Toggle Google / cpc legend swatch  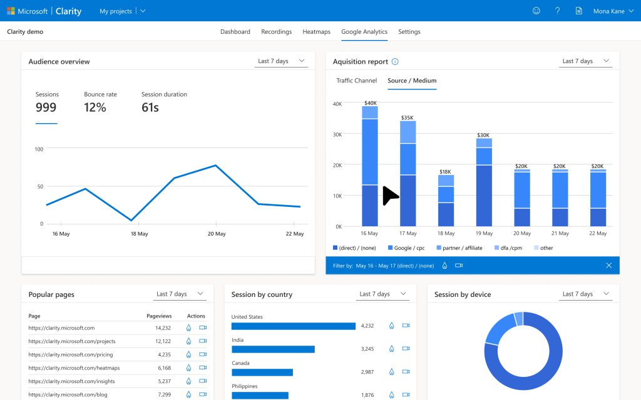pyautogui.click(x=390, y=247)
